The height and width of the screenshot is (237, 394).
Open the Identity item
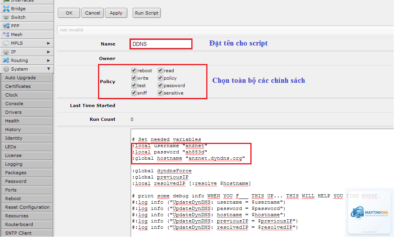[27, 138]
